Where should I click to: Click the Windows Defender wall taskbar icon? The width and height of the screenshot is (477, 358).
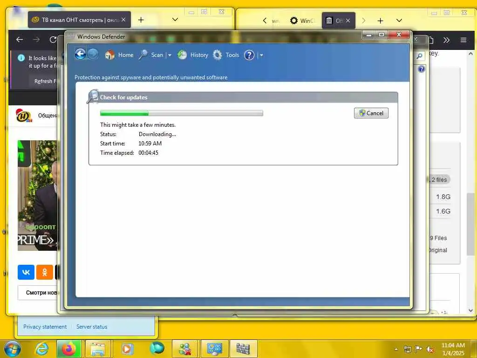(x=243, y=349)
